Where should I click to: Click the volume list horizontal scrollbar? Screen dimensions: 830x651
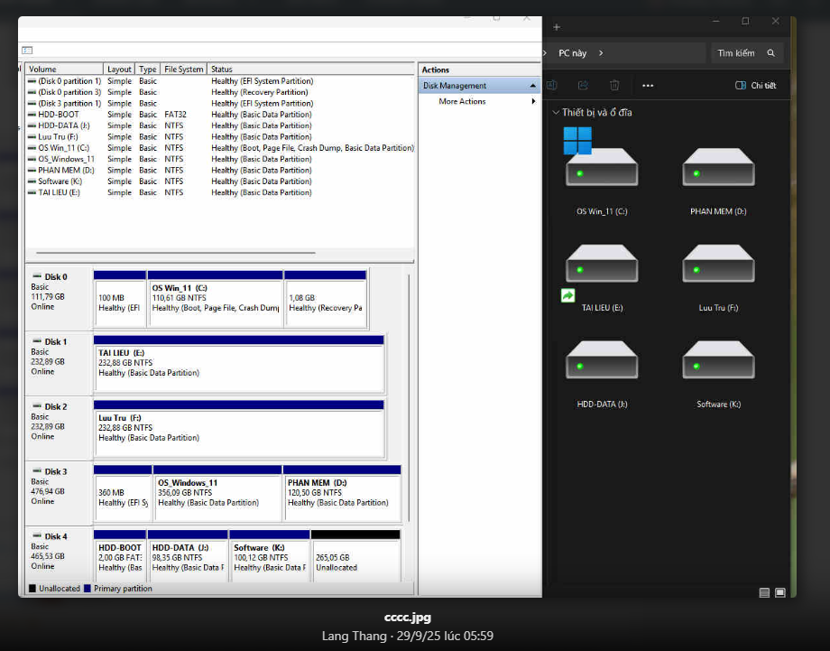pos(176,253)
